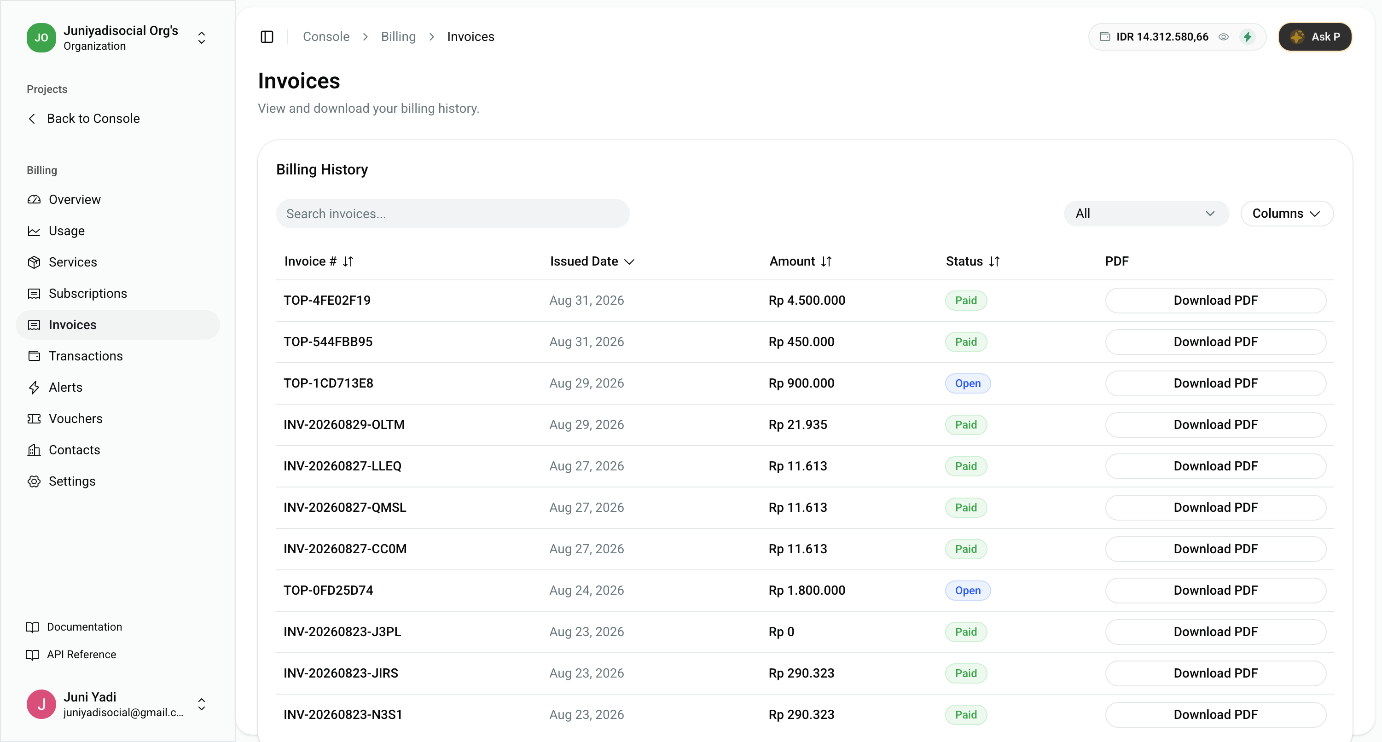
Task: Click the Transactions wallet icon
Action: [35, 356]
